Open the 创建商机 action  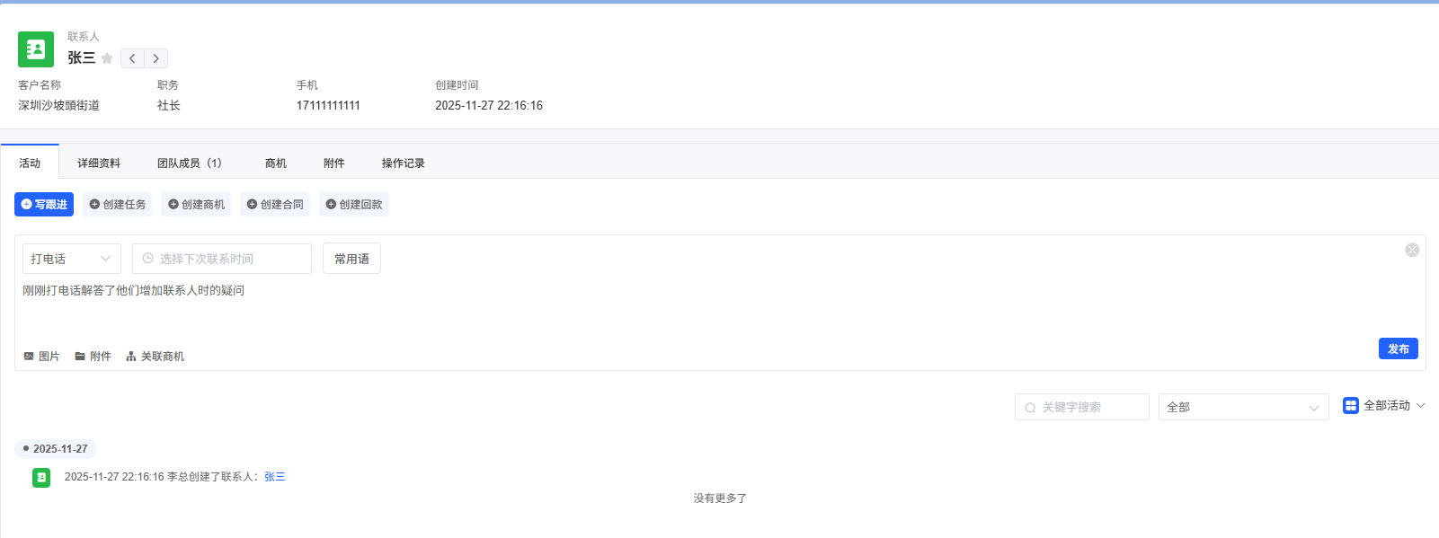tap(196, 205)
